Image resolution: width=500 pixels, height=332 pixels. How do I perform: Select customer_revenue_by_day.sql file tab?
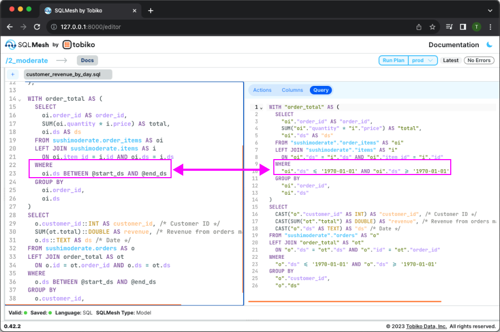point(68,74)
